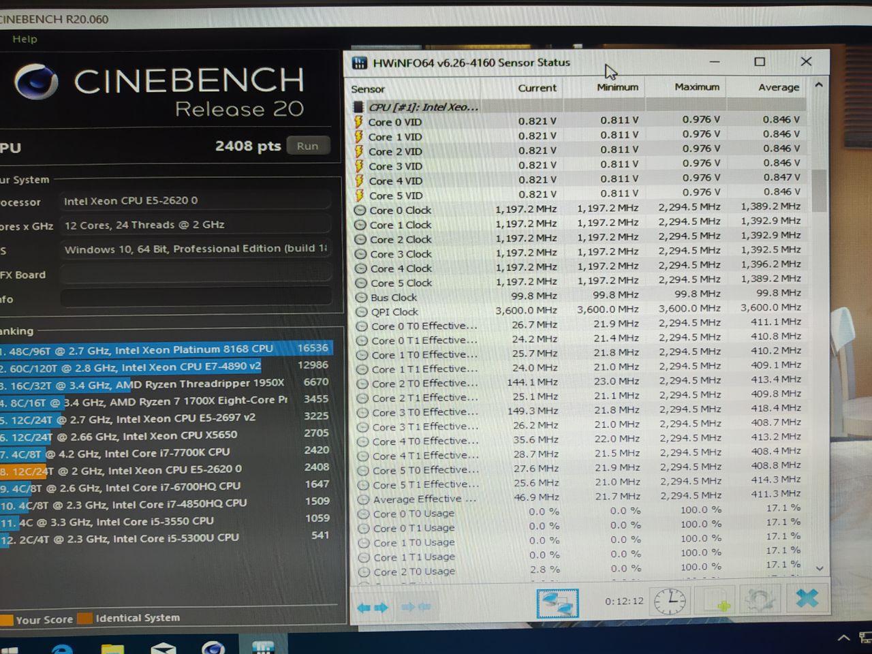
Task: Click the clock icon beside Core 0 Clock
Action: [x=360, y=210]
